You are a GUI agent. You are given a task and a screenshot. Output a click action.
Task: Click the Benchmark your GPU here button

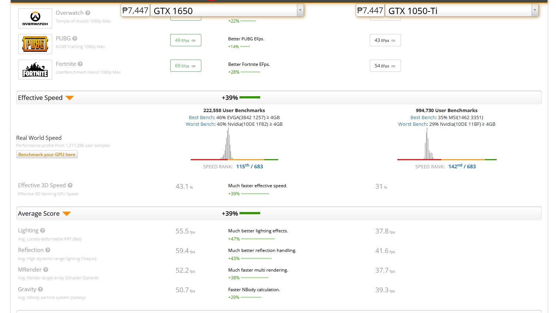point(47,155)
